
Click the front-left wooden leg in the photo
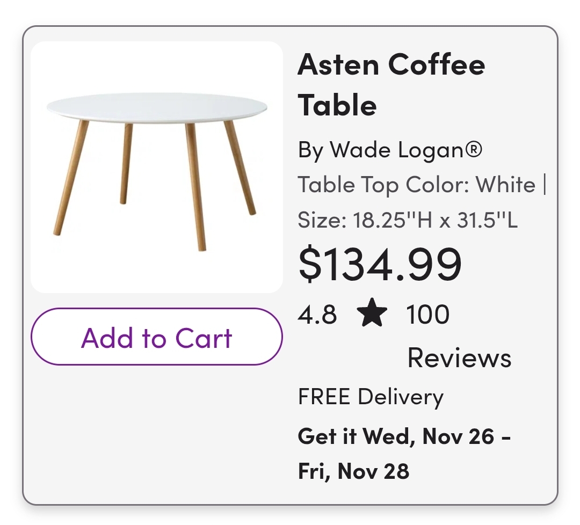70,178
